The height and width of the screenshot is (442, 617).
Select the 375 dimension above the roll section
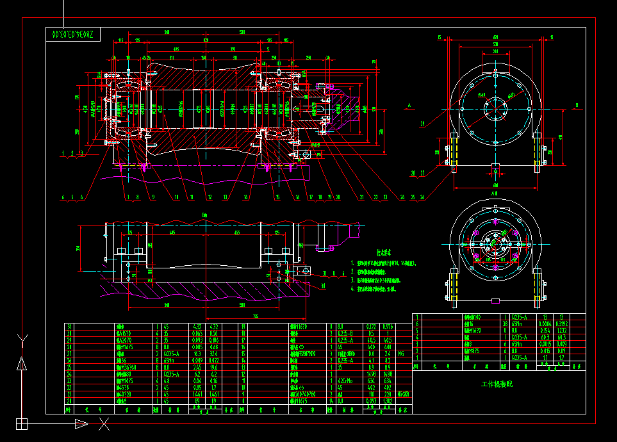tap(233, 49)
